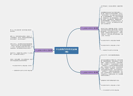This screenshot has width=133, height=96.
Task: Select the purple node 什么的我250字作文 篇1篇
Action: click(89, 28)
